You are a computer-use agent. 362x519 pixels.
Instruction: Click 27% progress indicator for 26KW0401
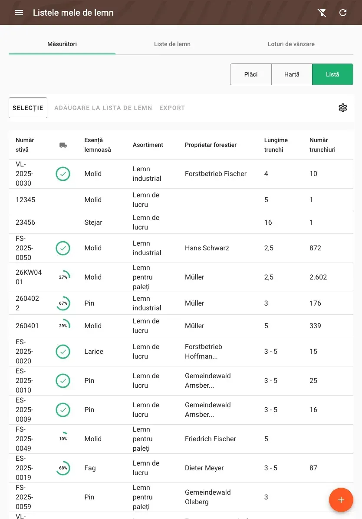click(63, 277)
